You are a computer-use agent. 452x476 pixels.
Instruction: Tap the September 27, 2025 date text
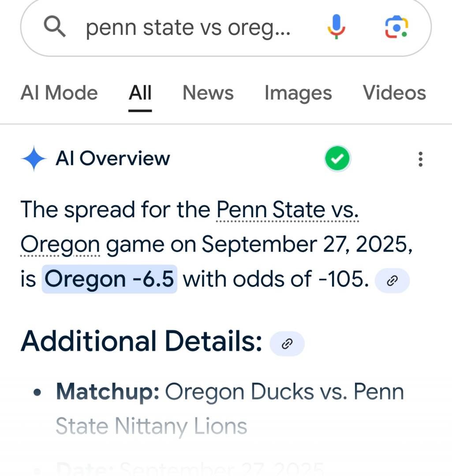coord(307,245)
